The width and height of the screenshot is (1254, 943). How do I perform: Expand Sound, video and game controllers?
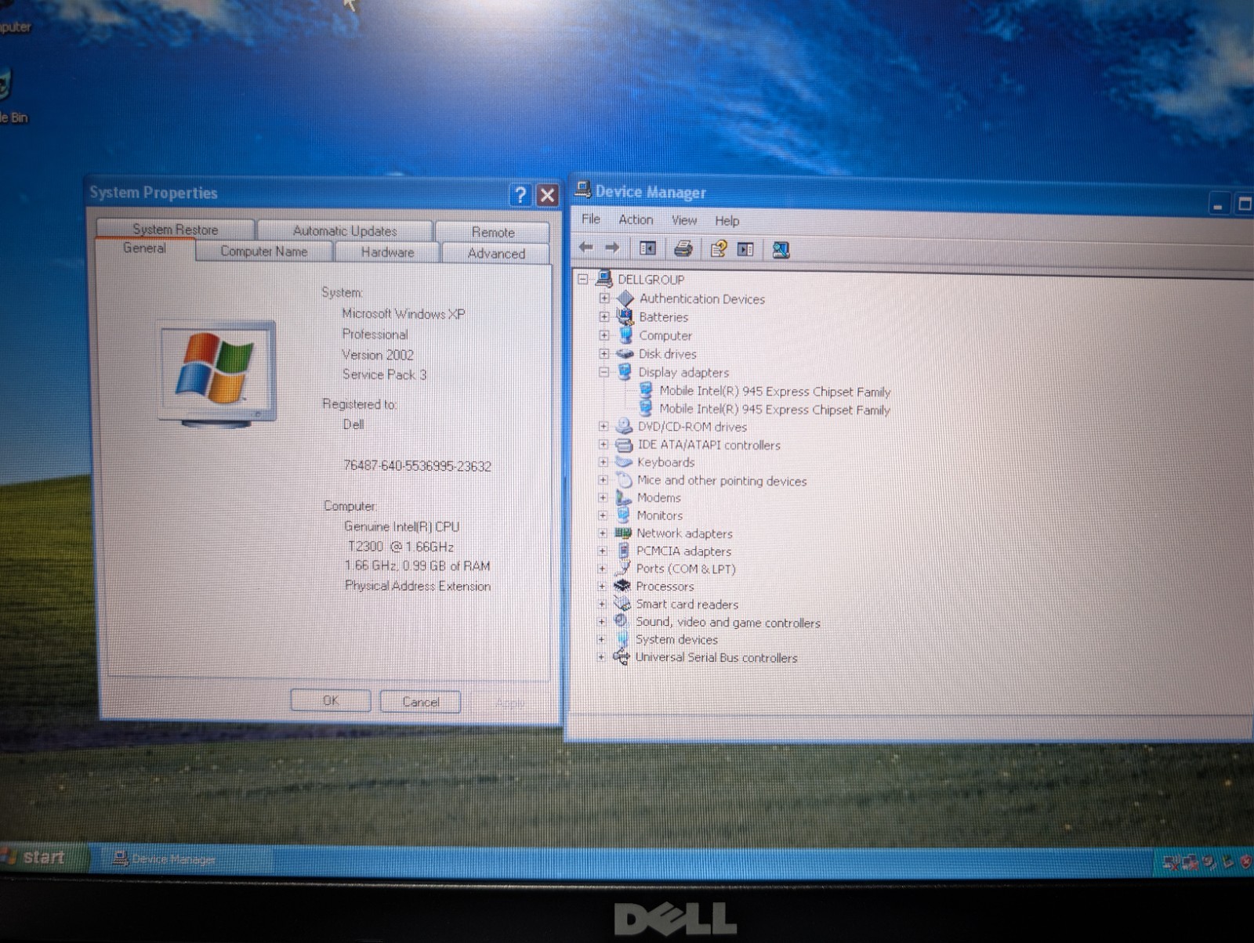click(602, 621)
